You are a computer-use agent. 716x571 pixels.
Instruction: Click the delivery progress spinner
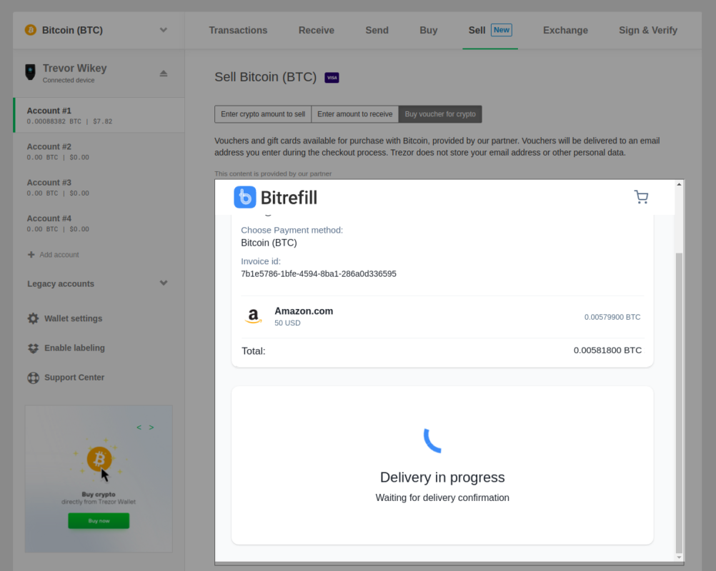(434, 440)
